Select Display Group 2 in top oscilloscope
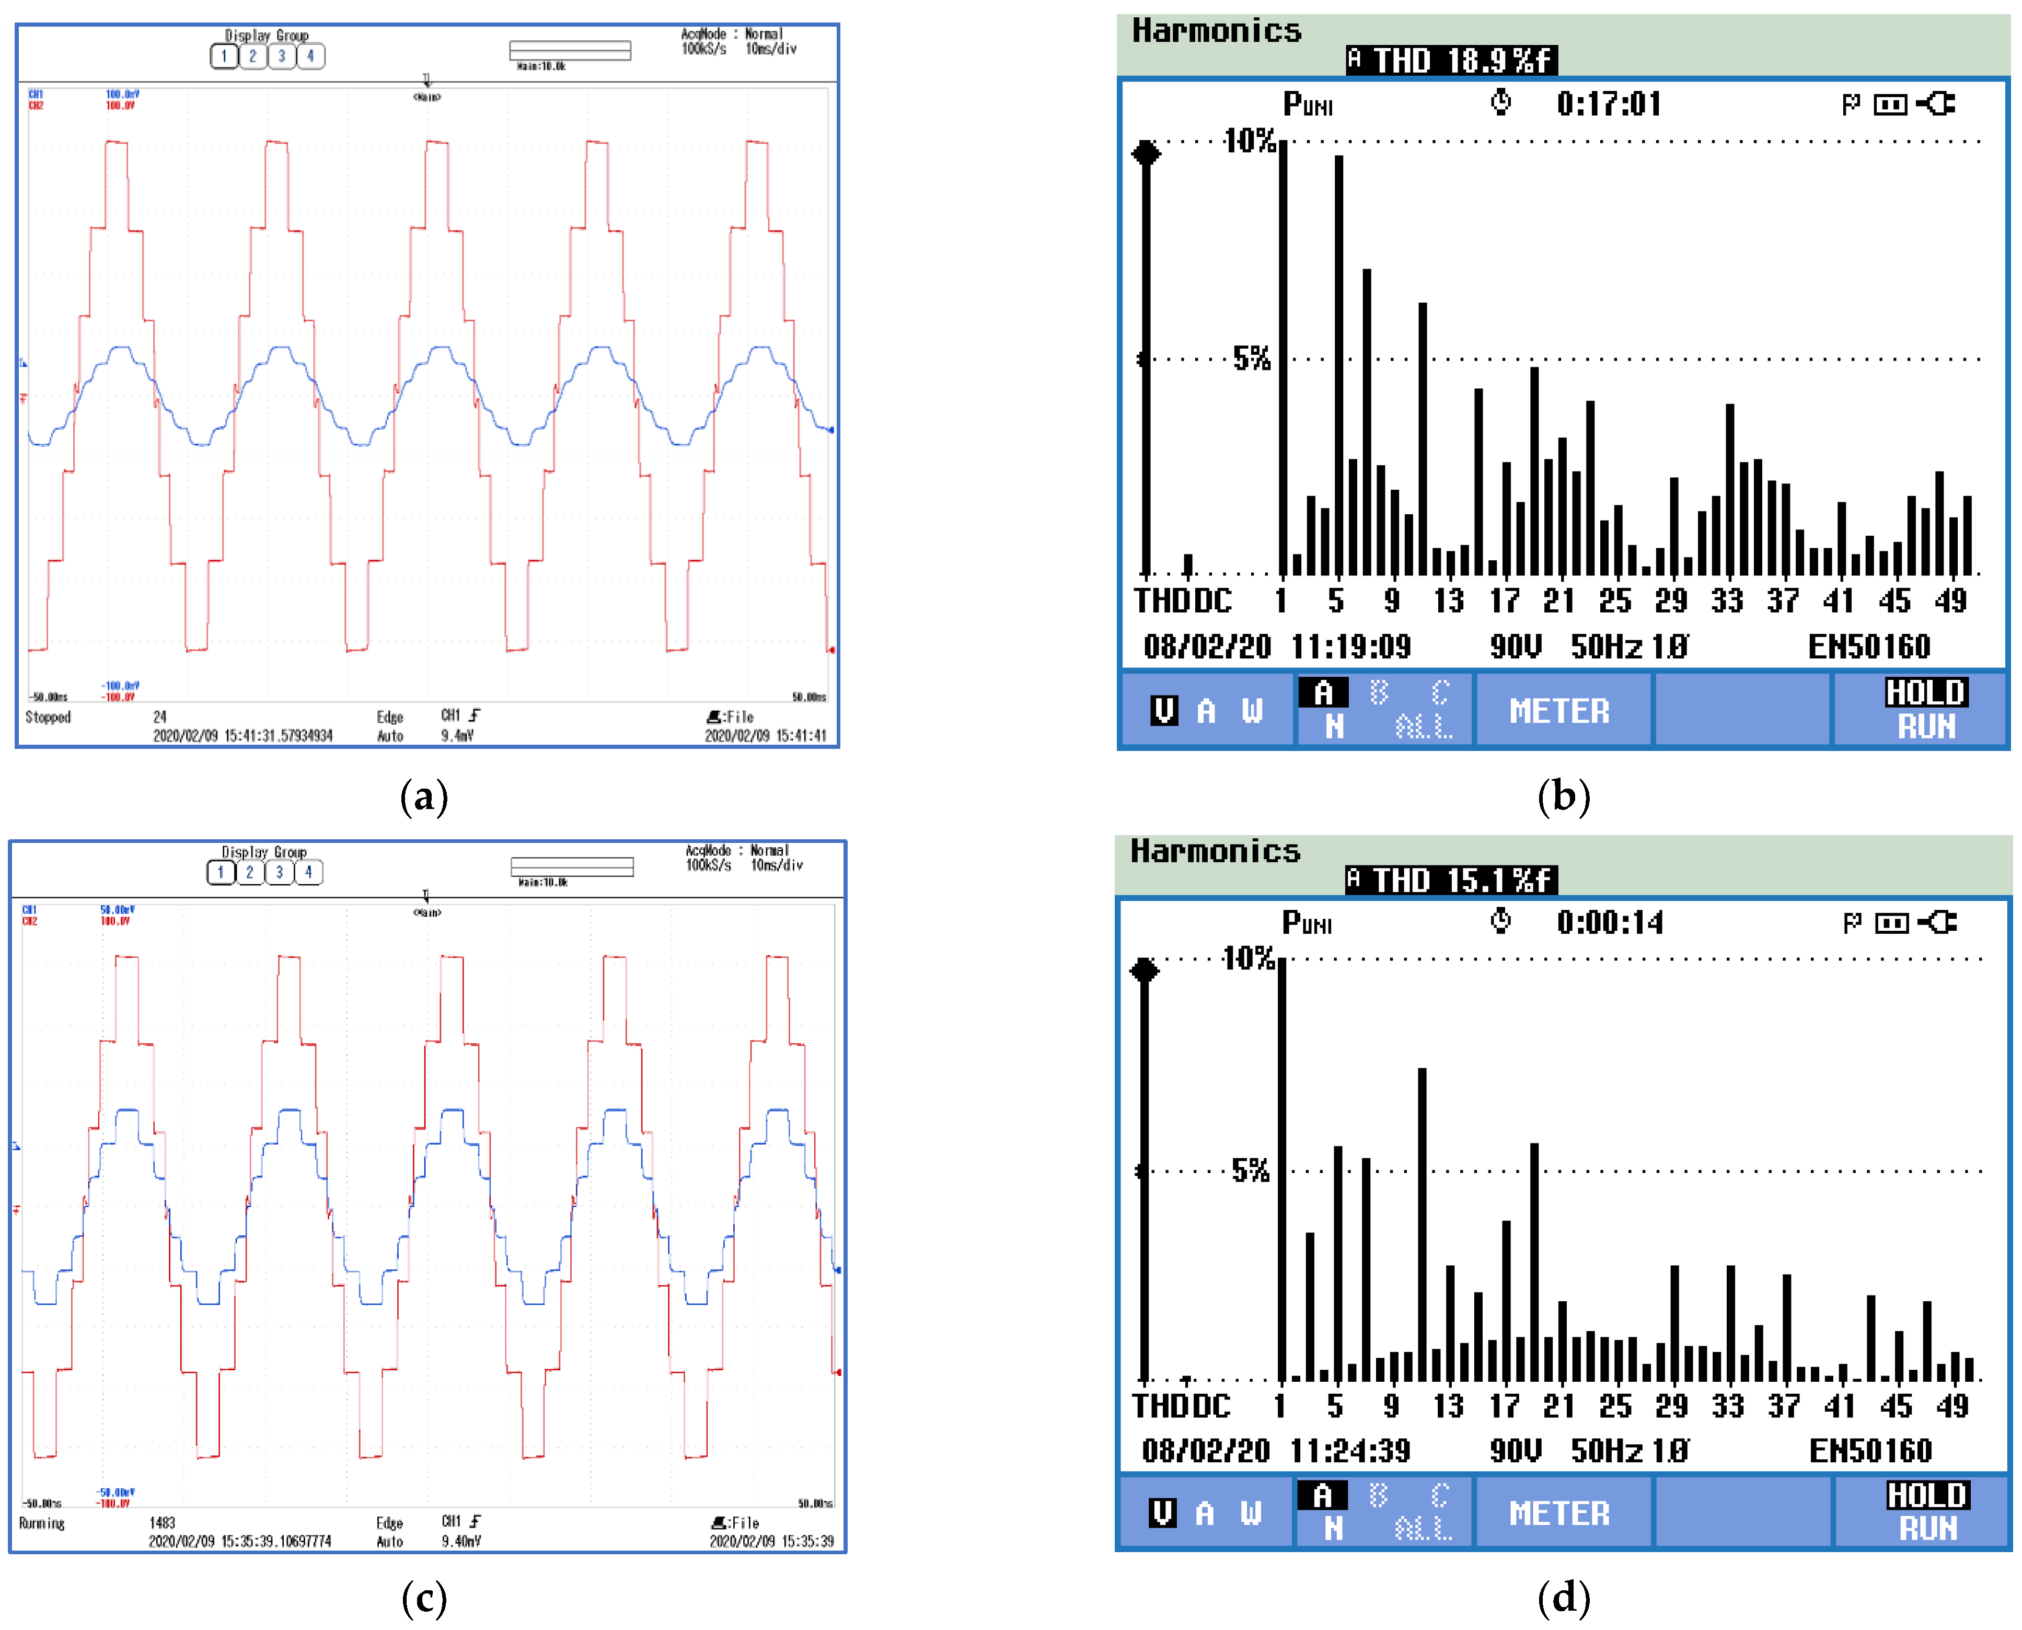 (252, 56)
